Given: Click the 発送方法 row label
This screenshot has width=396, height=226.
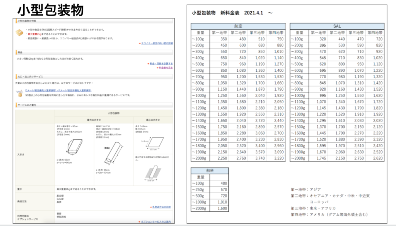Looking at the screenshot, I should (x=22, y=202).
